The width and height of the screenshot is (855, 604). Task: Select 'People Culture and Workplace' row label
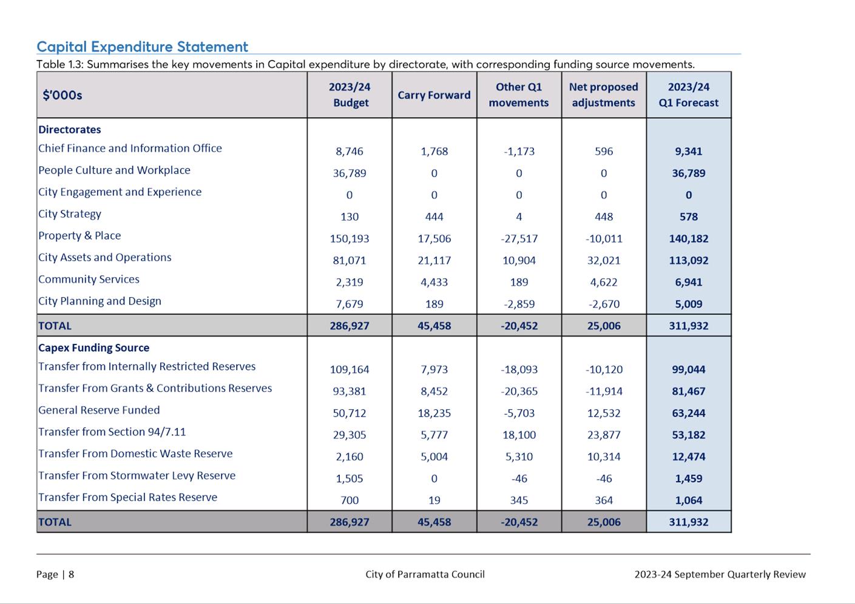pos(114,170)
